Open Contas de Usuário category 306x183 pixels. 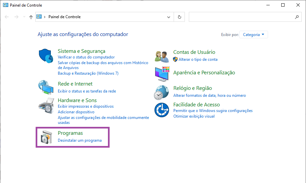point(194,52)
